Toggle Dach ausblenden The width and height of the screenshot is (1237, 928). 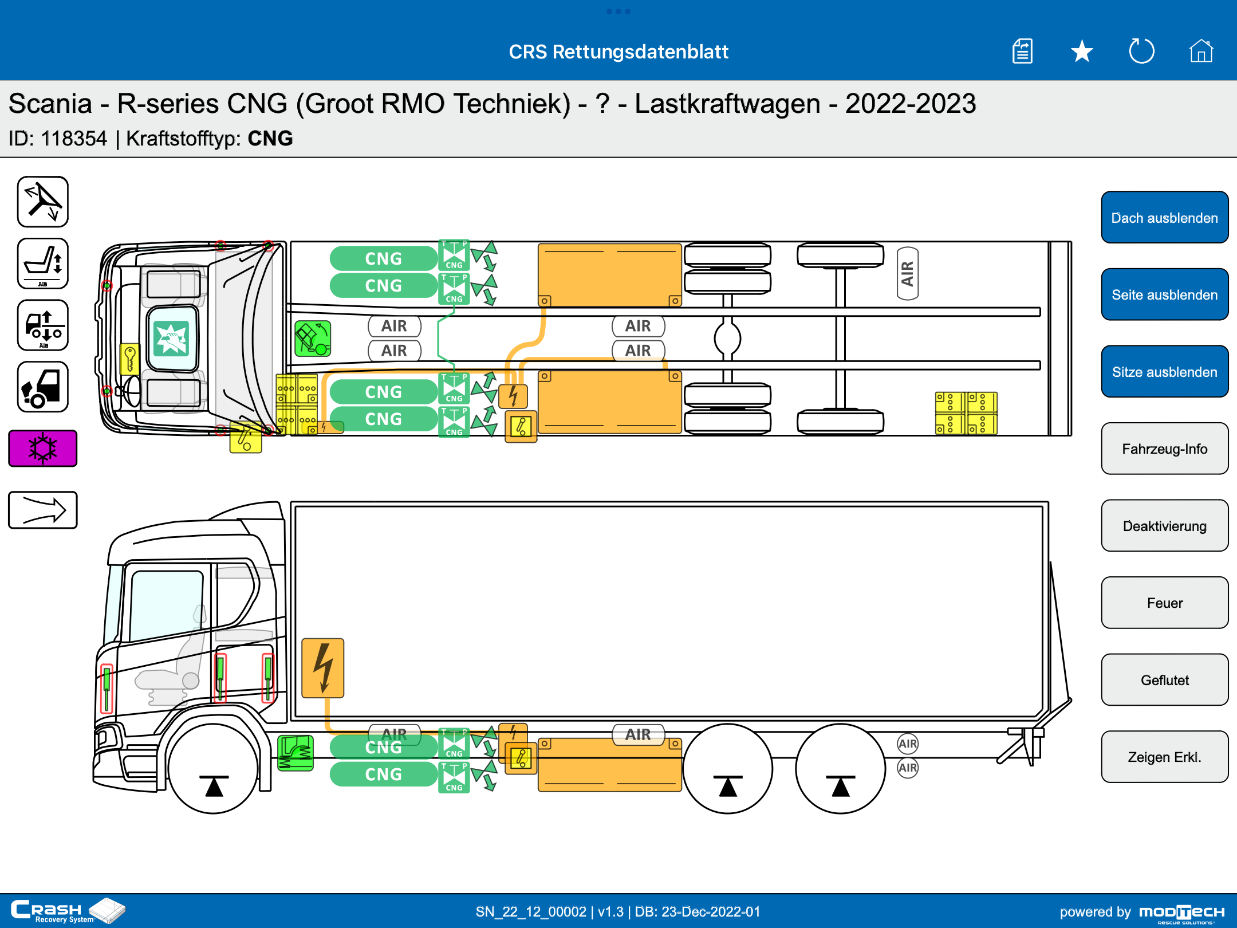coord(1165,218)
